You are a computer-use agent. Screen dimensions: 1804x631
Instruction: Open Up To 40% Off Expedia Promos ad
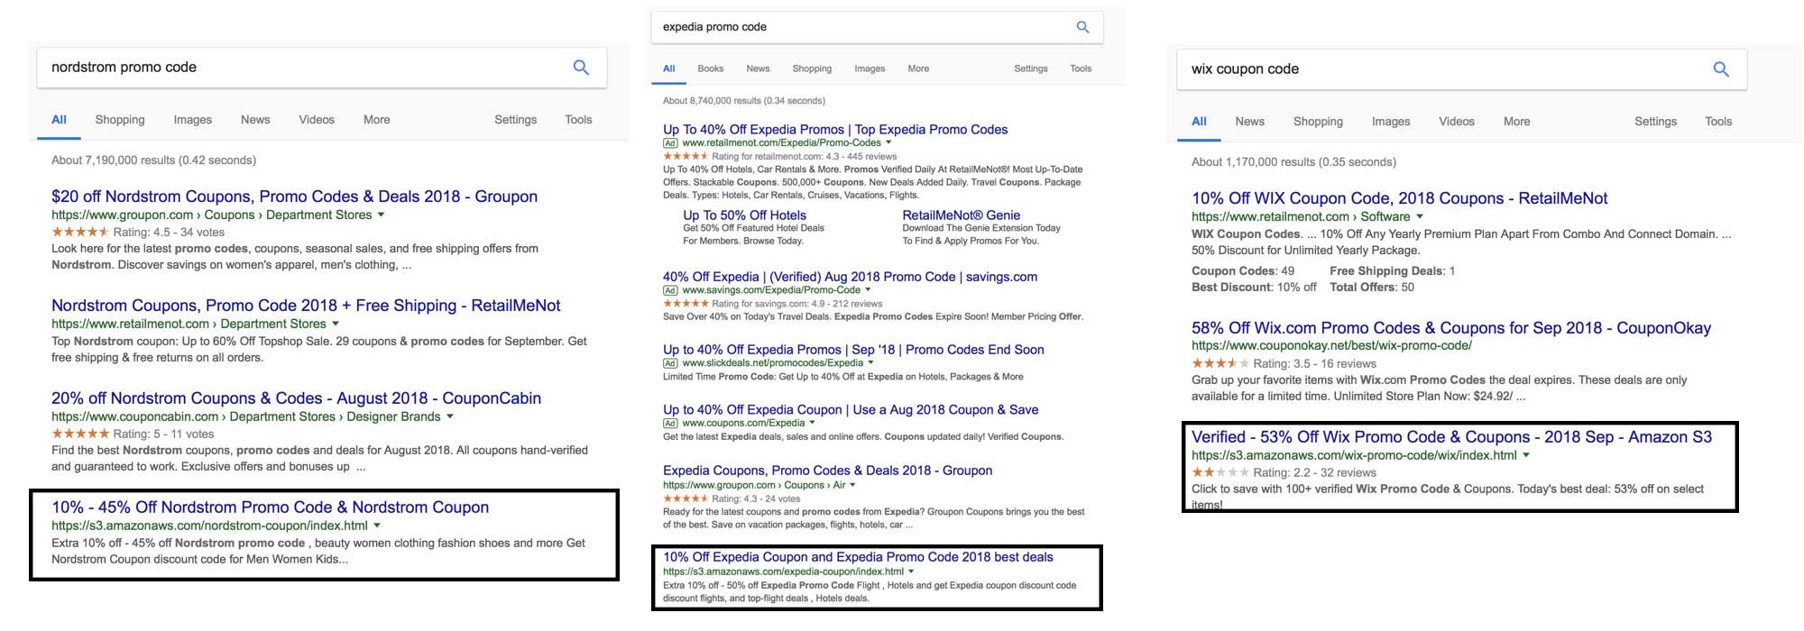(835, 130)
